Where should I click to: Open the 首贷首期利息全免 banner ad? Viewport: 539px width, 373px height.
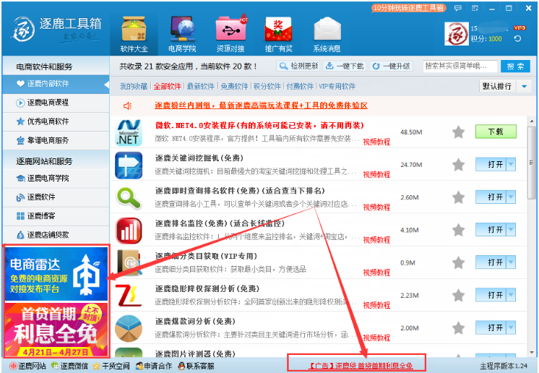56,330
